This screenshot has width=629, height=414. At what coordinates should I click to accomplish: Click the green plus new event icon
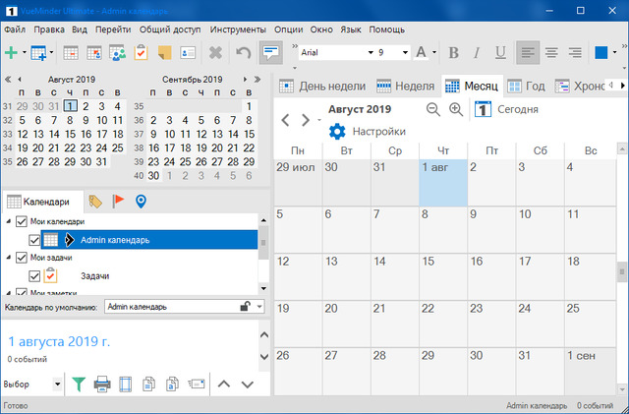11,52
